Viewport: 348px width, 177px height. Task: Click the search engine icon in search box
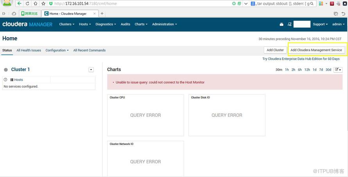tap(253, 4)
